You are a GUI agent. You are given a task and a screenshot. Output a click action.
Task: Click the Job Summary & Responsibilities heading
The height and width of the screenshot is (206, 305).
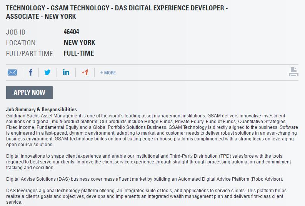[x=42, y=109]
